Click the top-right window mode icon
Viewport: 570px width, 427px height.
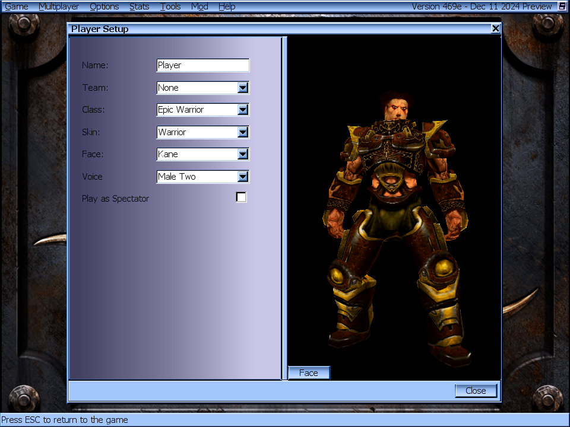click(562, 6)
